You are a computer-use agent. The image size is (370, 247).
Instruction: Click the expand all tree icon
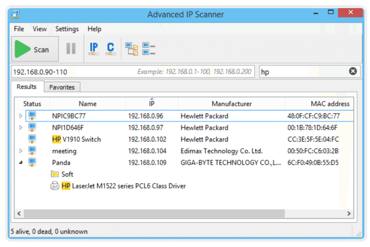(132, 49)
